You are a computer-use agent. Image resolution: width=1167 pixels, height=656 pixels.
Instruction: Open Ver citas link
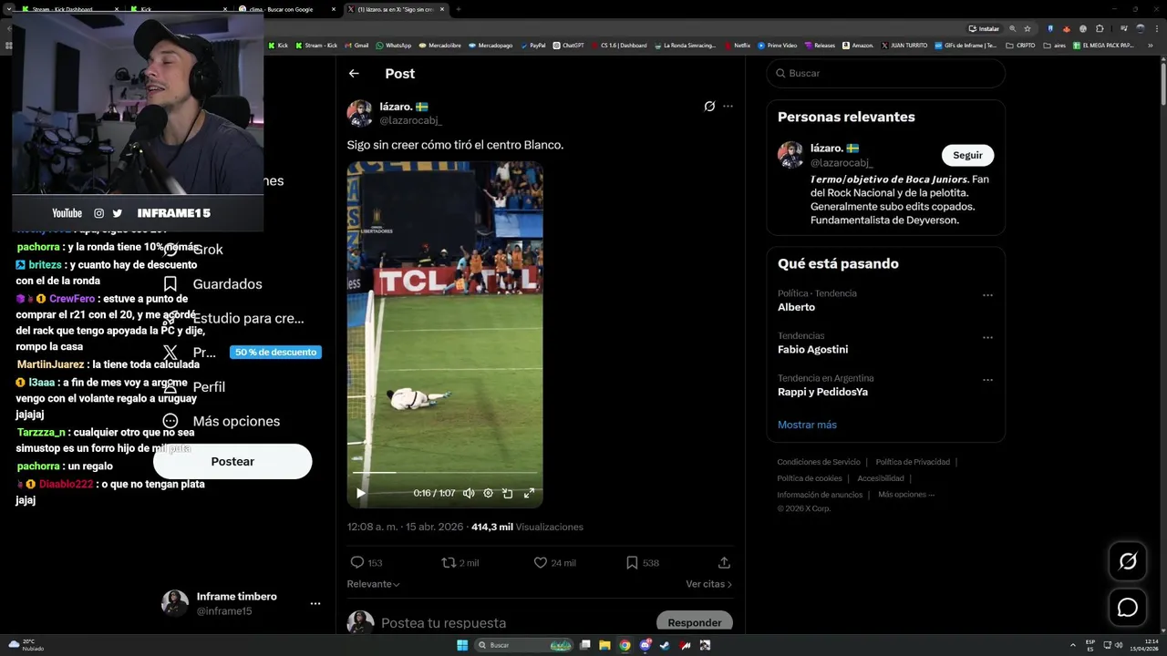708,584
